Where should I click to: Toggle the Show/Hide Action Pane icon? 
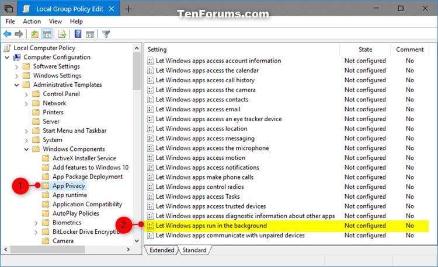coord(90,34)
